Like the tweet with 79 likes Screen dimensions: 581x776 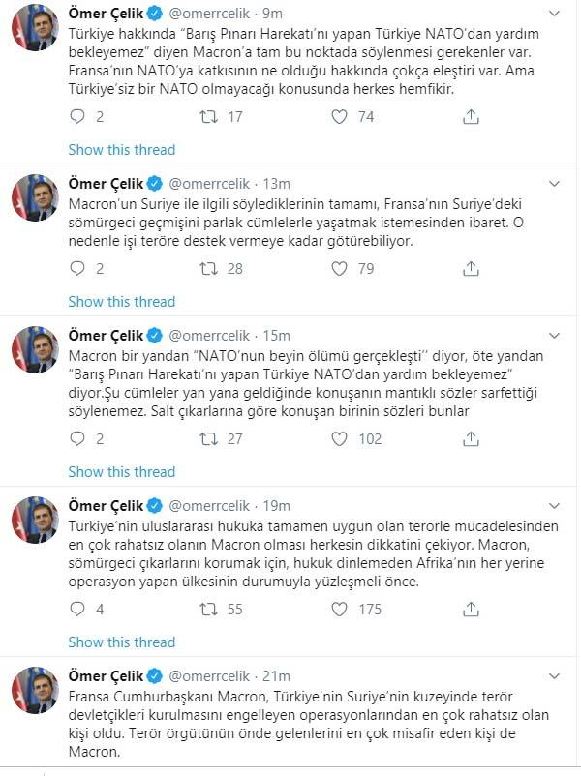(339, 268)
